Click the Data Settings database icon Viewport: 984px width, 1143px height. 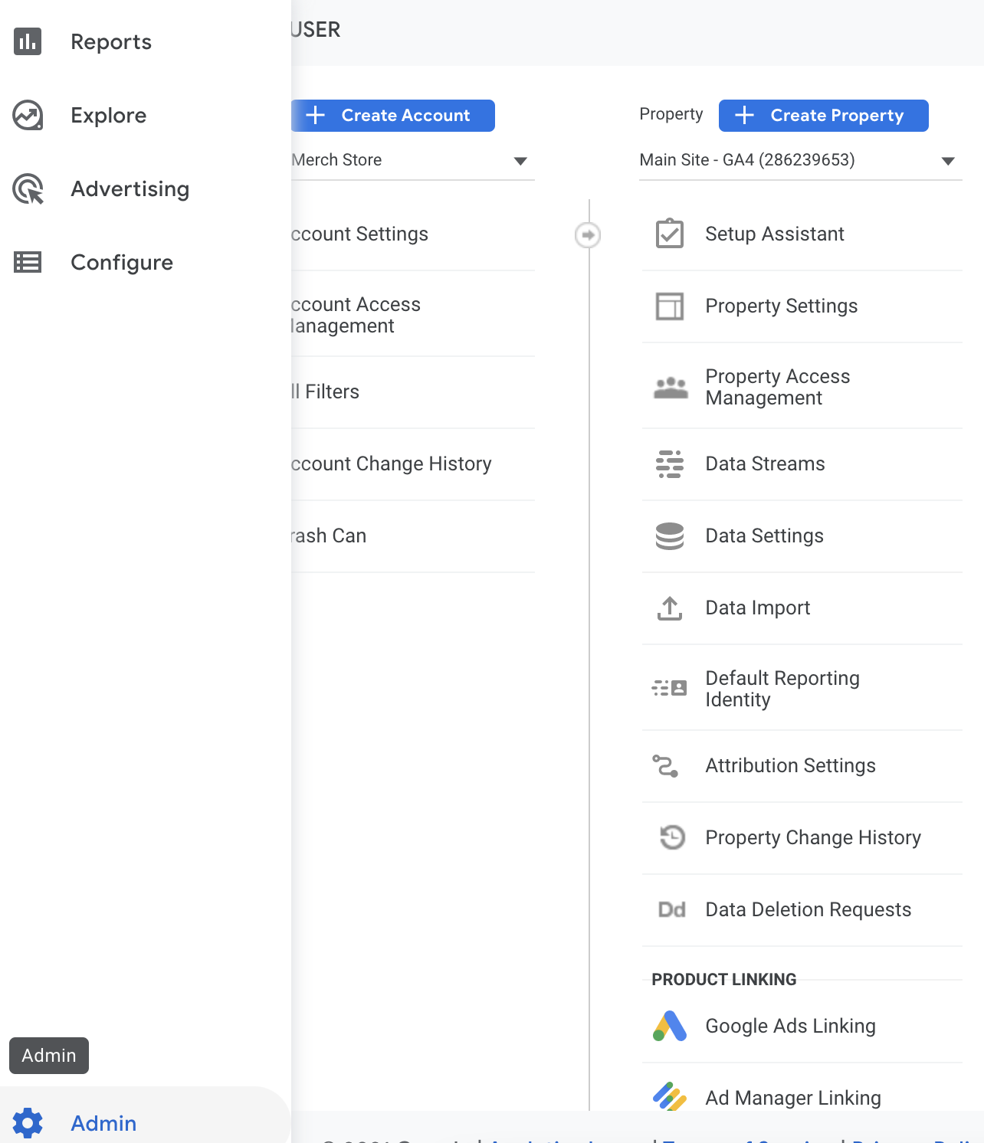click(x=670, y=536)
